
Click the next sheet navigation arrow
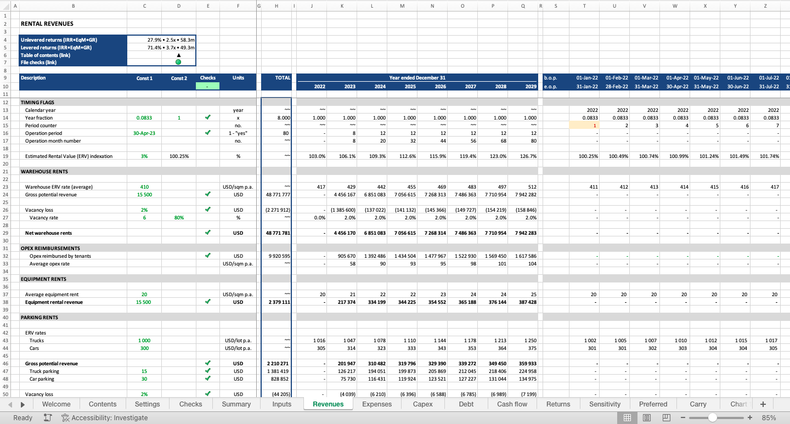(x=22, y=404)
